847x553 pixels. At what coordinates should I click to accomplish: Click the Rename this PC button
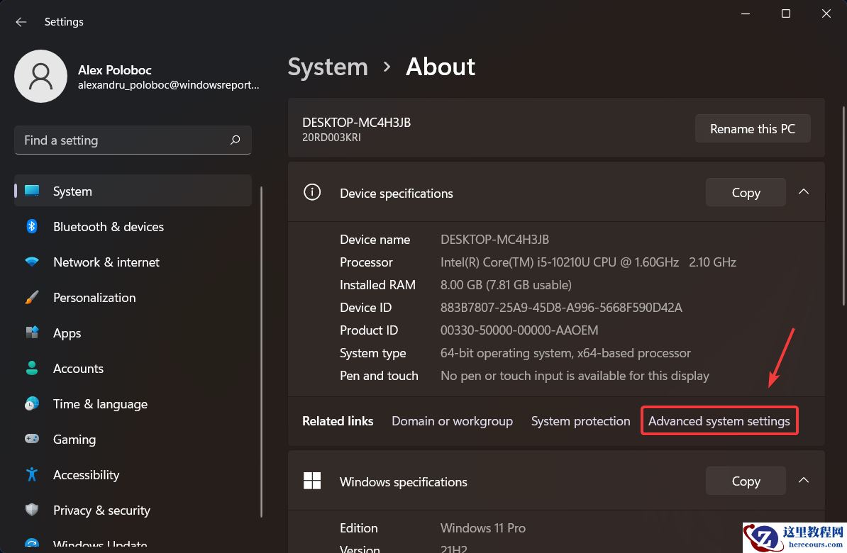point(753,128)
